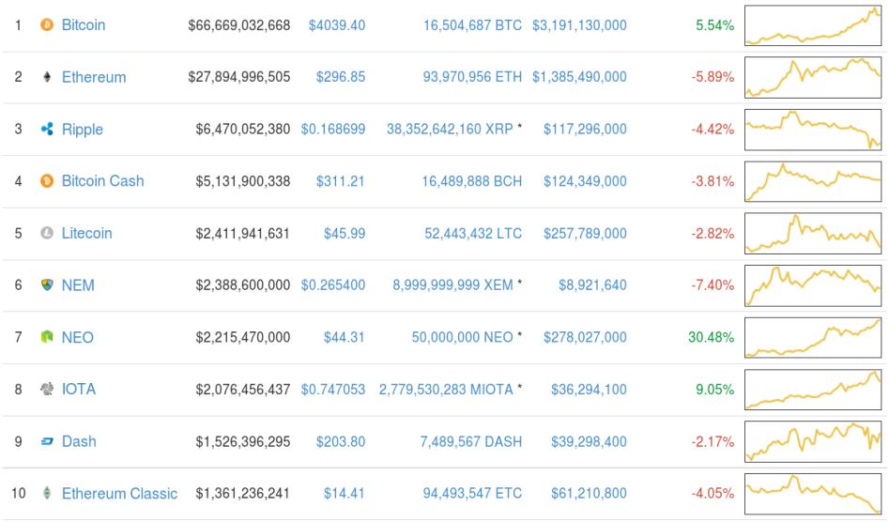The width and height of the screenshot is (889, 522).
Task: Click the Ethereum Classic icon
Action: [x=47, y=493]
